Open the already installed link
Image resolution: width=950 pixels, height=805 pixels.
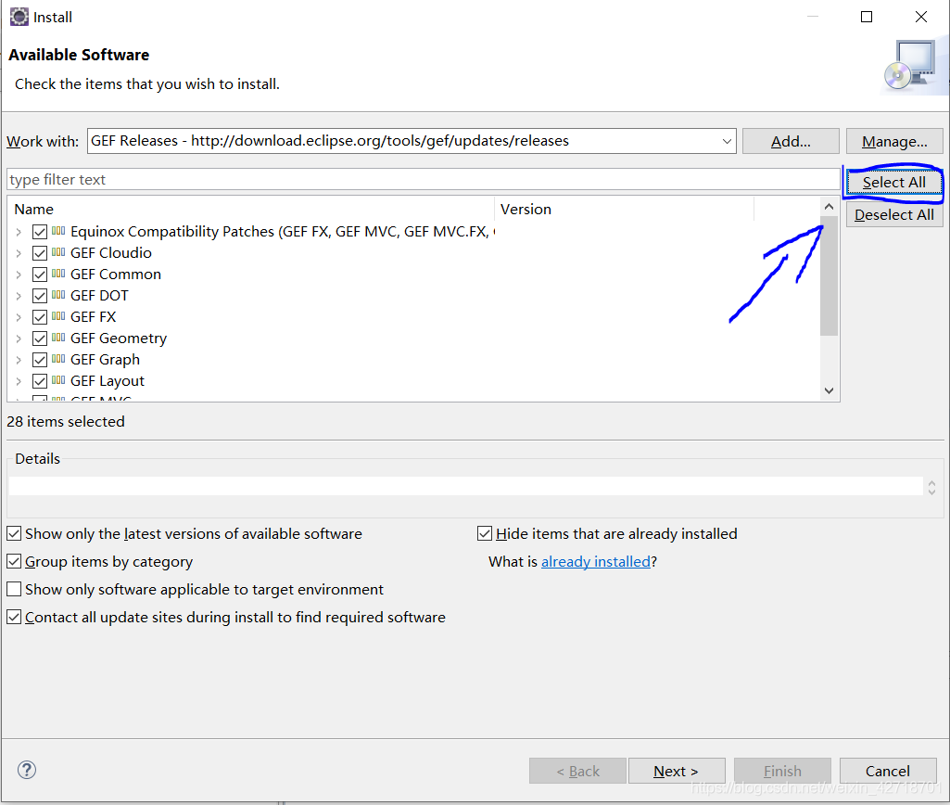[x=596, y=562]
